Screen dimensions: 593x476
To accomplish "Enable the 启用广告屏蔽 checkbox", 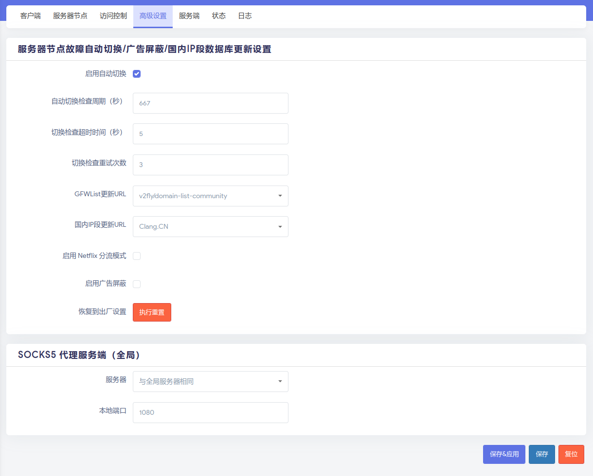I will point(137,284).
